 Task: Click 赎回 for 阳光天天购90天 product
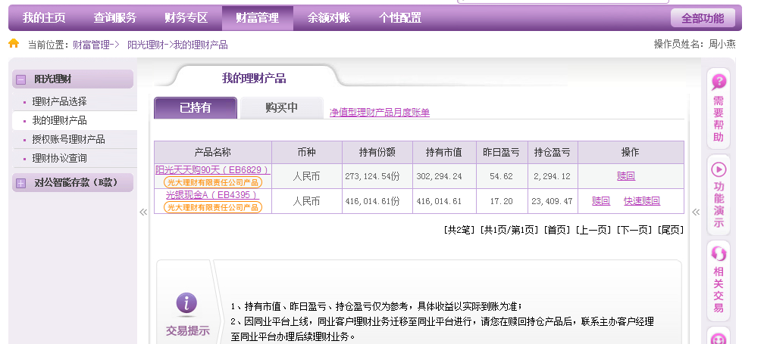click(626, 176)
